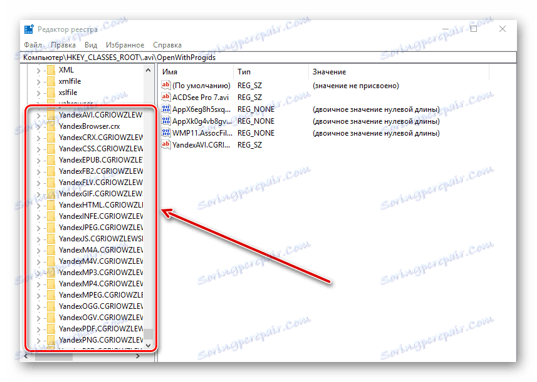Click the YandexMPEG folder icon

click(51, 295)
